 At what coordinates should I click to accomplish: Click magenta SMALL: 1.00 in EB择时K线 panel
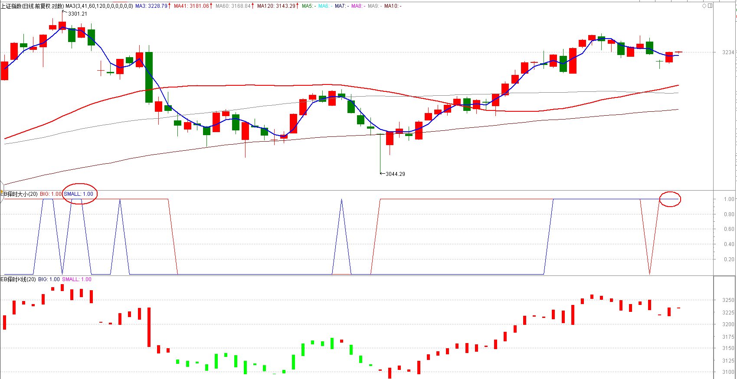(77, 279)
